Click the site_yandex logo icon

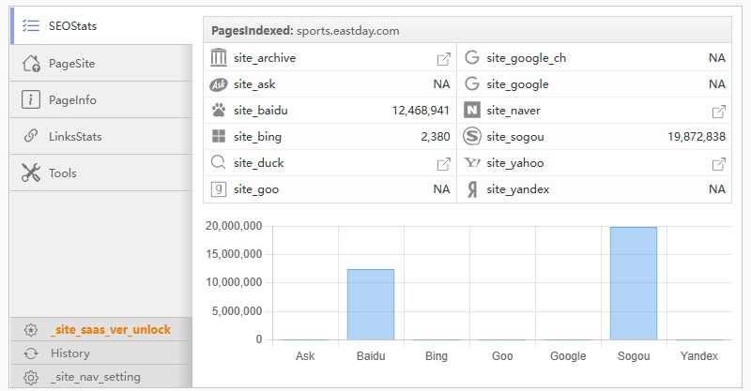(x=472, y=189)
